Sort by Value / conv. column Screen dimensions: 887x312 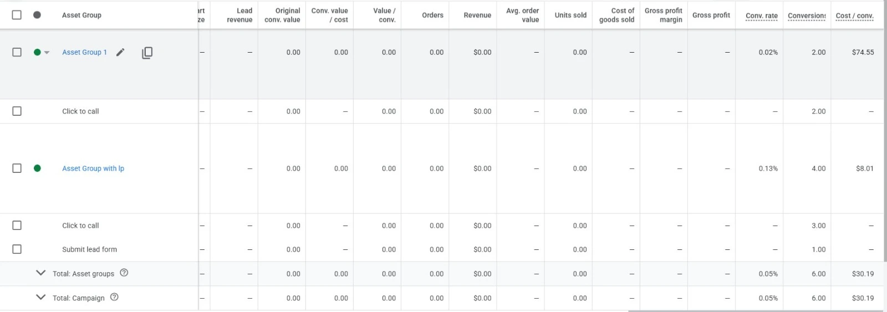point(384,15)
